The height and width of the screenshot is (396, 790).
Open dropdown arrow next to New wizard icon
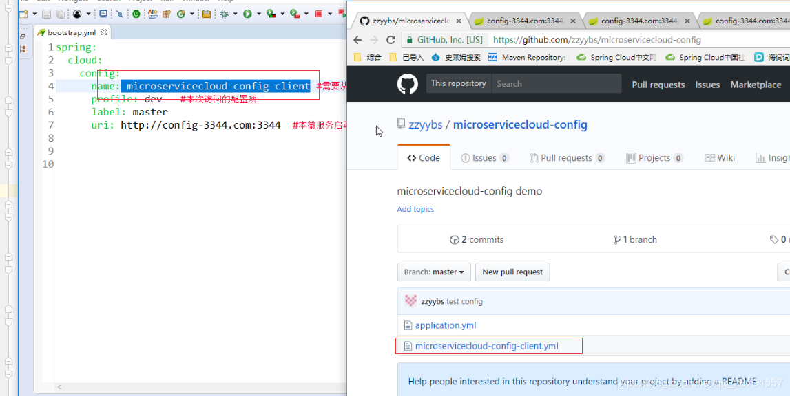[x=34, y=14]
